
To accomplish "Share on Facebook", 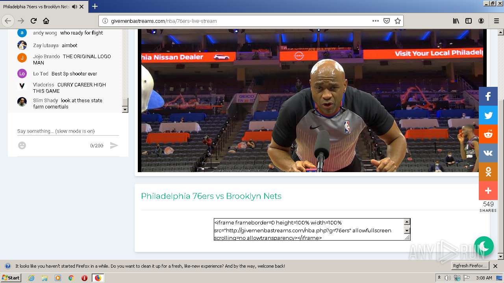I will click(488, 96).
